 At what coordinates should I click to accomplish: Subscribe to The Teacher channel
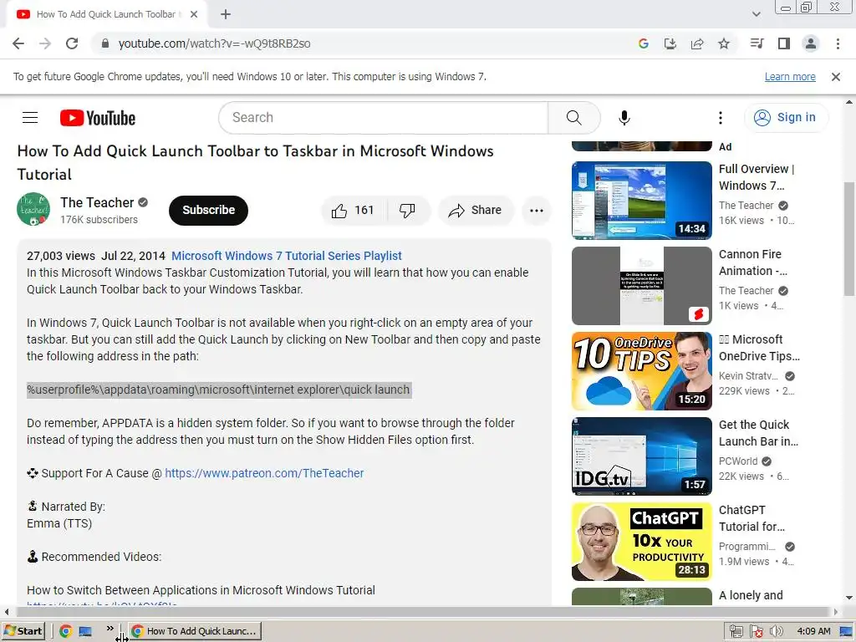208,210
